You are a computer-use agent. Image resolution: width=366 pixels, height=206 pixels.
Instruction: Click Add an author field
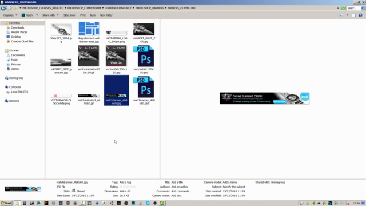180,187
